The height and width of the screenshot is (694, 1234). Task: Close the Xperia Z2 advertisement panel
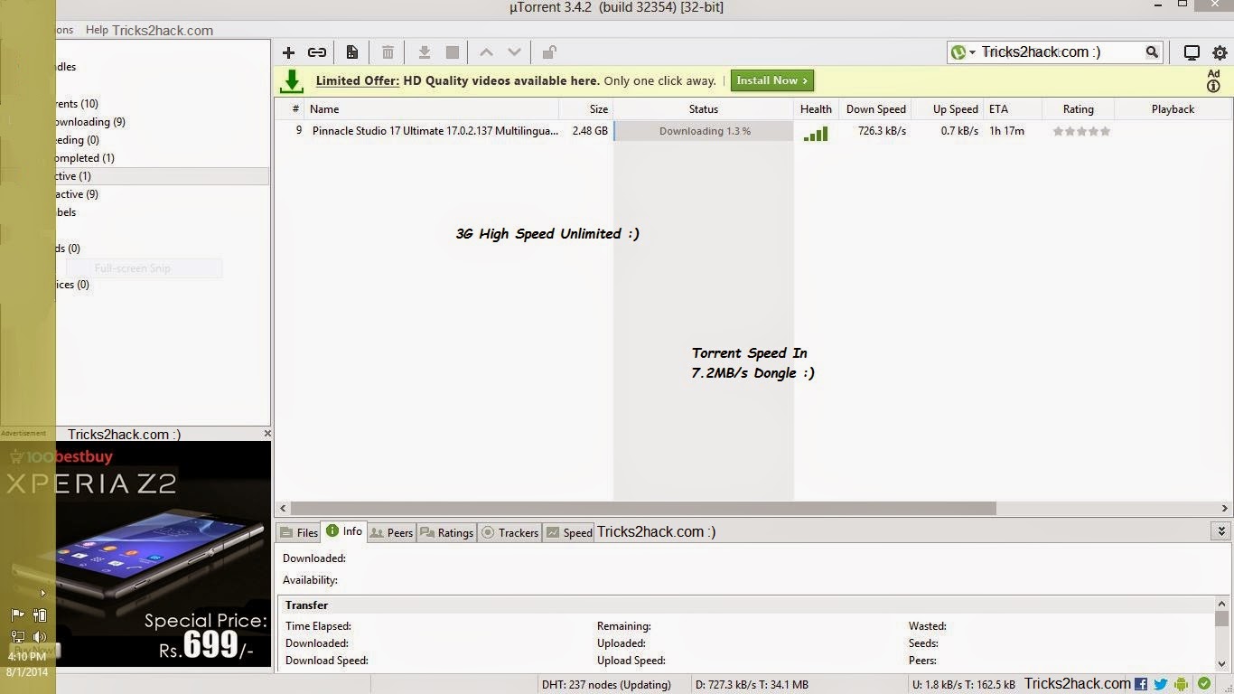267,434
